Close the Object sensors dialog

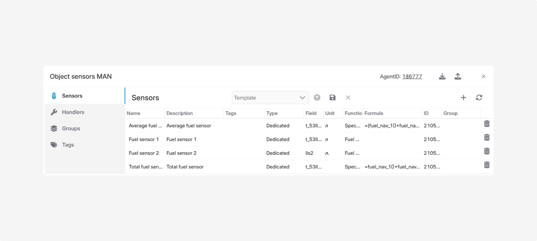[483, 76]
